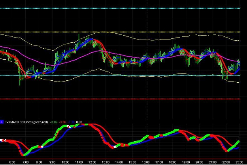Click the green -3.02 indicator value

(x=54, y=122)
